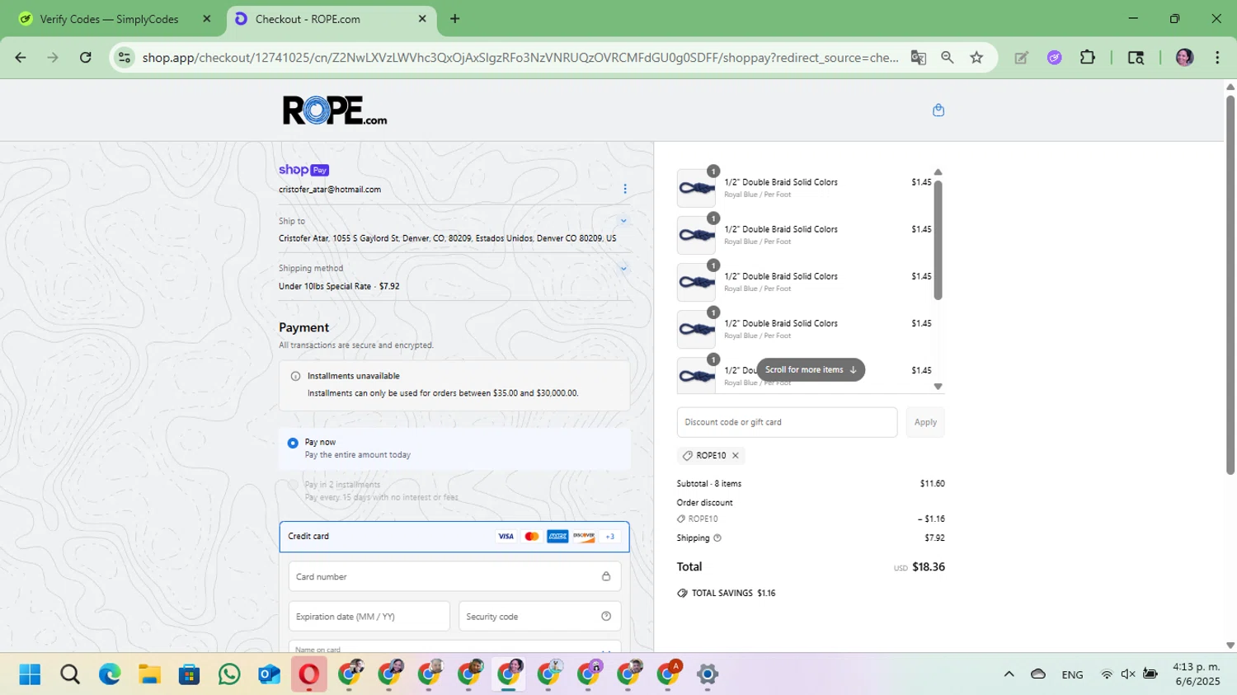Click the ROPE.com logo

point(335,110)
